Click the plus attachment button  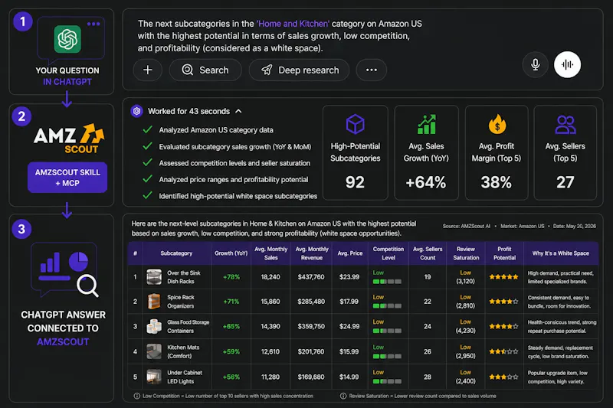tap(148, 70)
